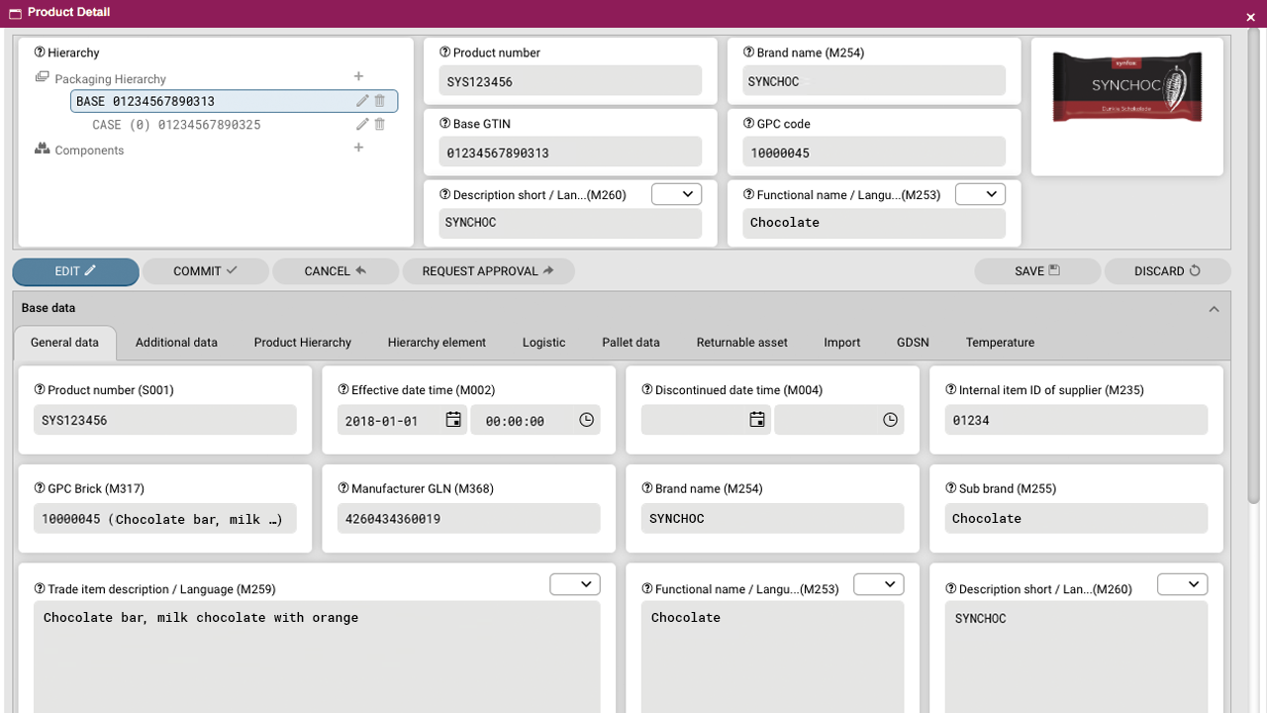Open the Hierarchy element tab
The image size is (1267, 713).
(437, 343)
